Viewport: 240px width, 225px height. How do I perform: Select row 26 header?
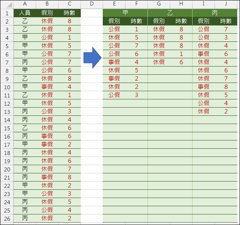point(7,219)
